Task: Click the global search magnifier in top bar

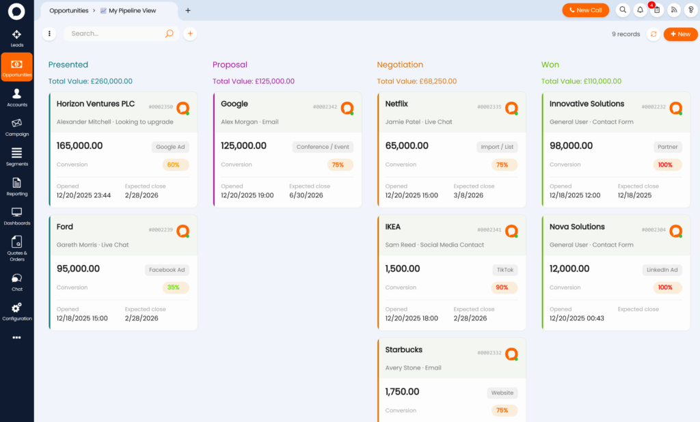Action: [x=623, y=10]
